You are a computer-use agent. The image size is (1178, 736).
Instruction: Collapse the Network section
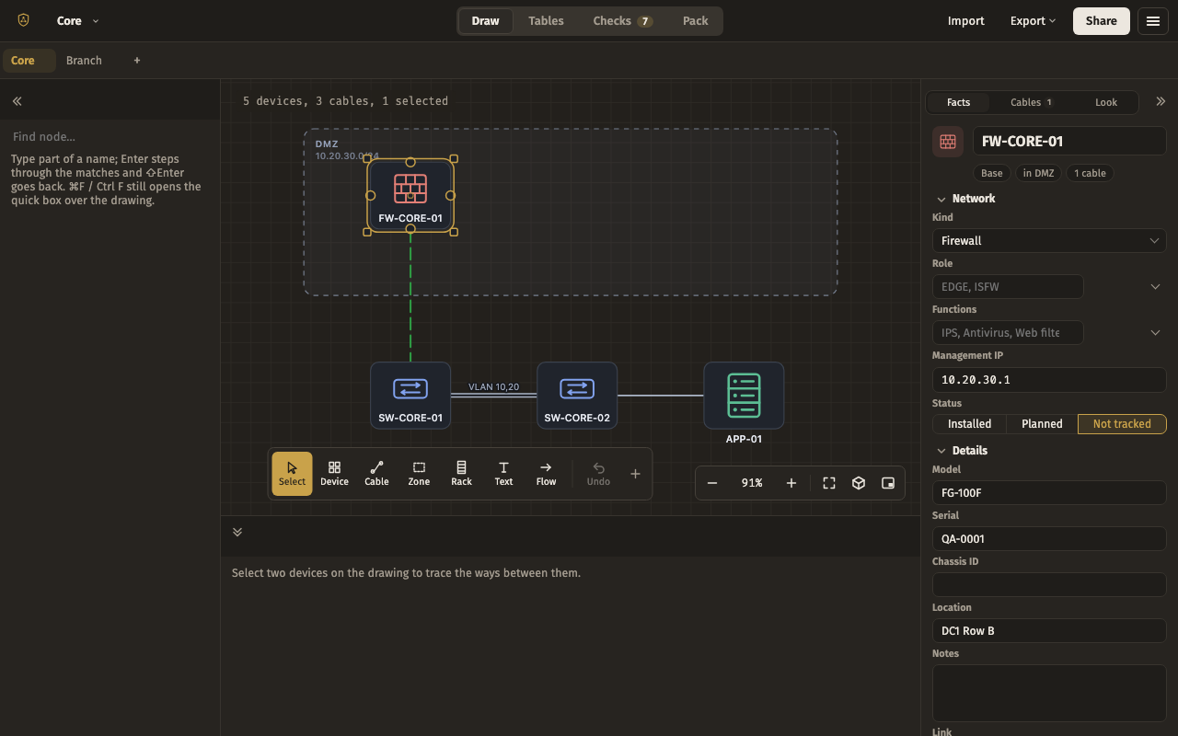tap(965, 199)
